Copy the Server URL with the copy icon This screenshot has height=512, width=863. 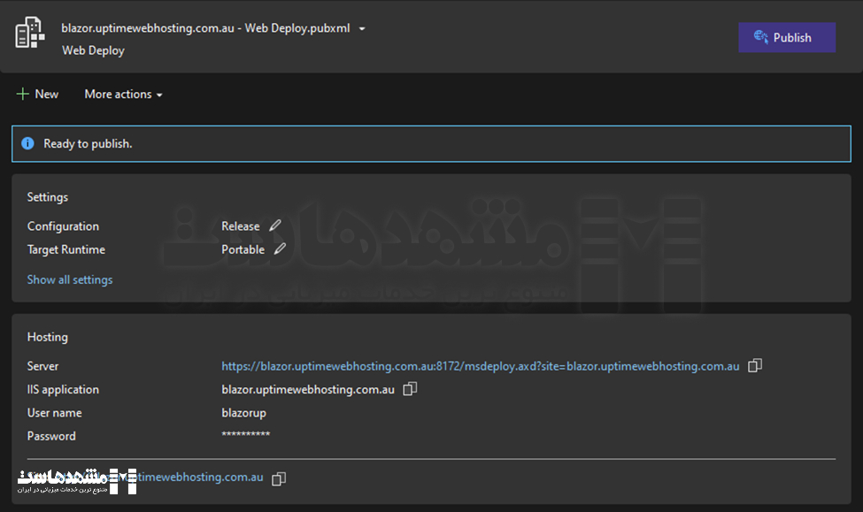[755, 366]
